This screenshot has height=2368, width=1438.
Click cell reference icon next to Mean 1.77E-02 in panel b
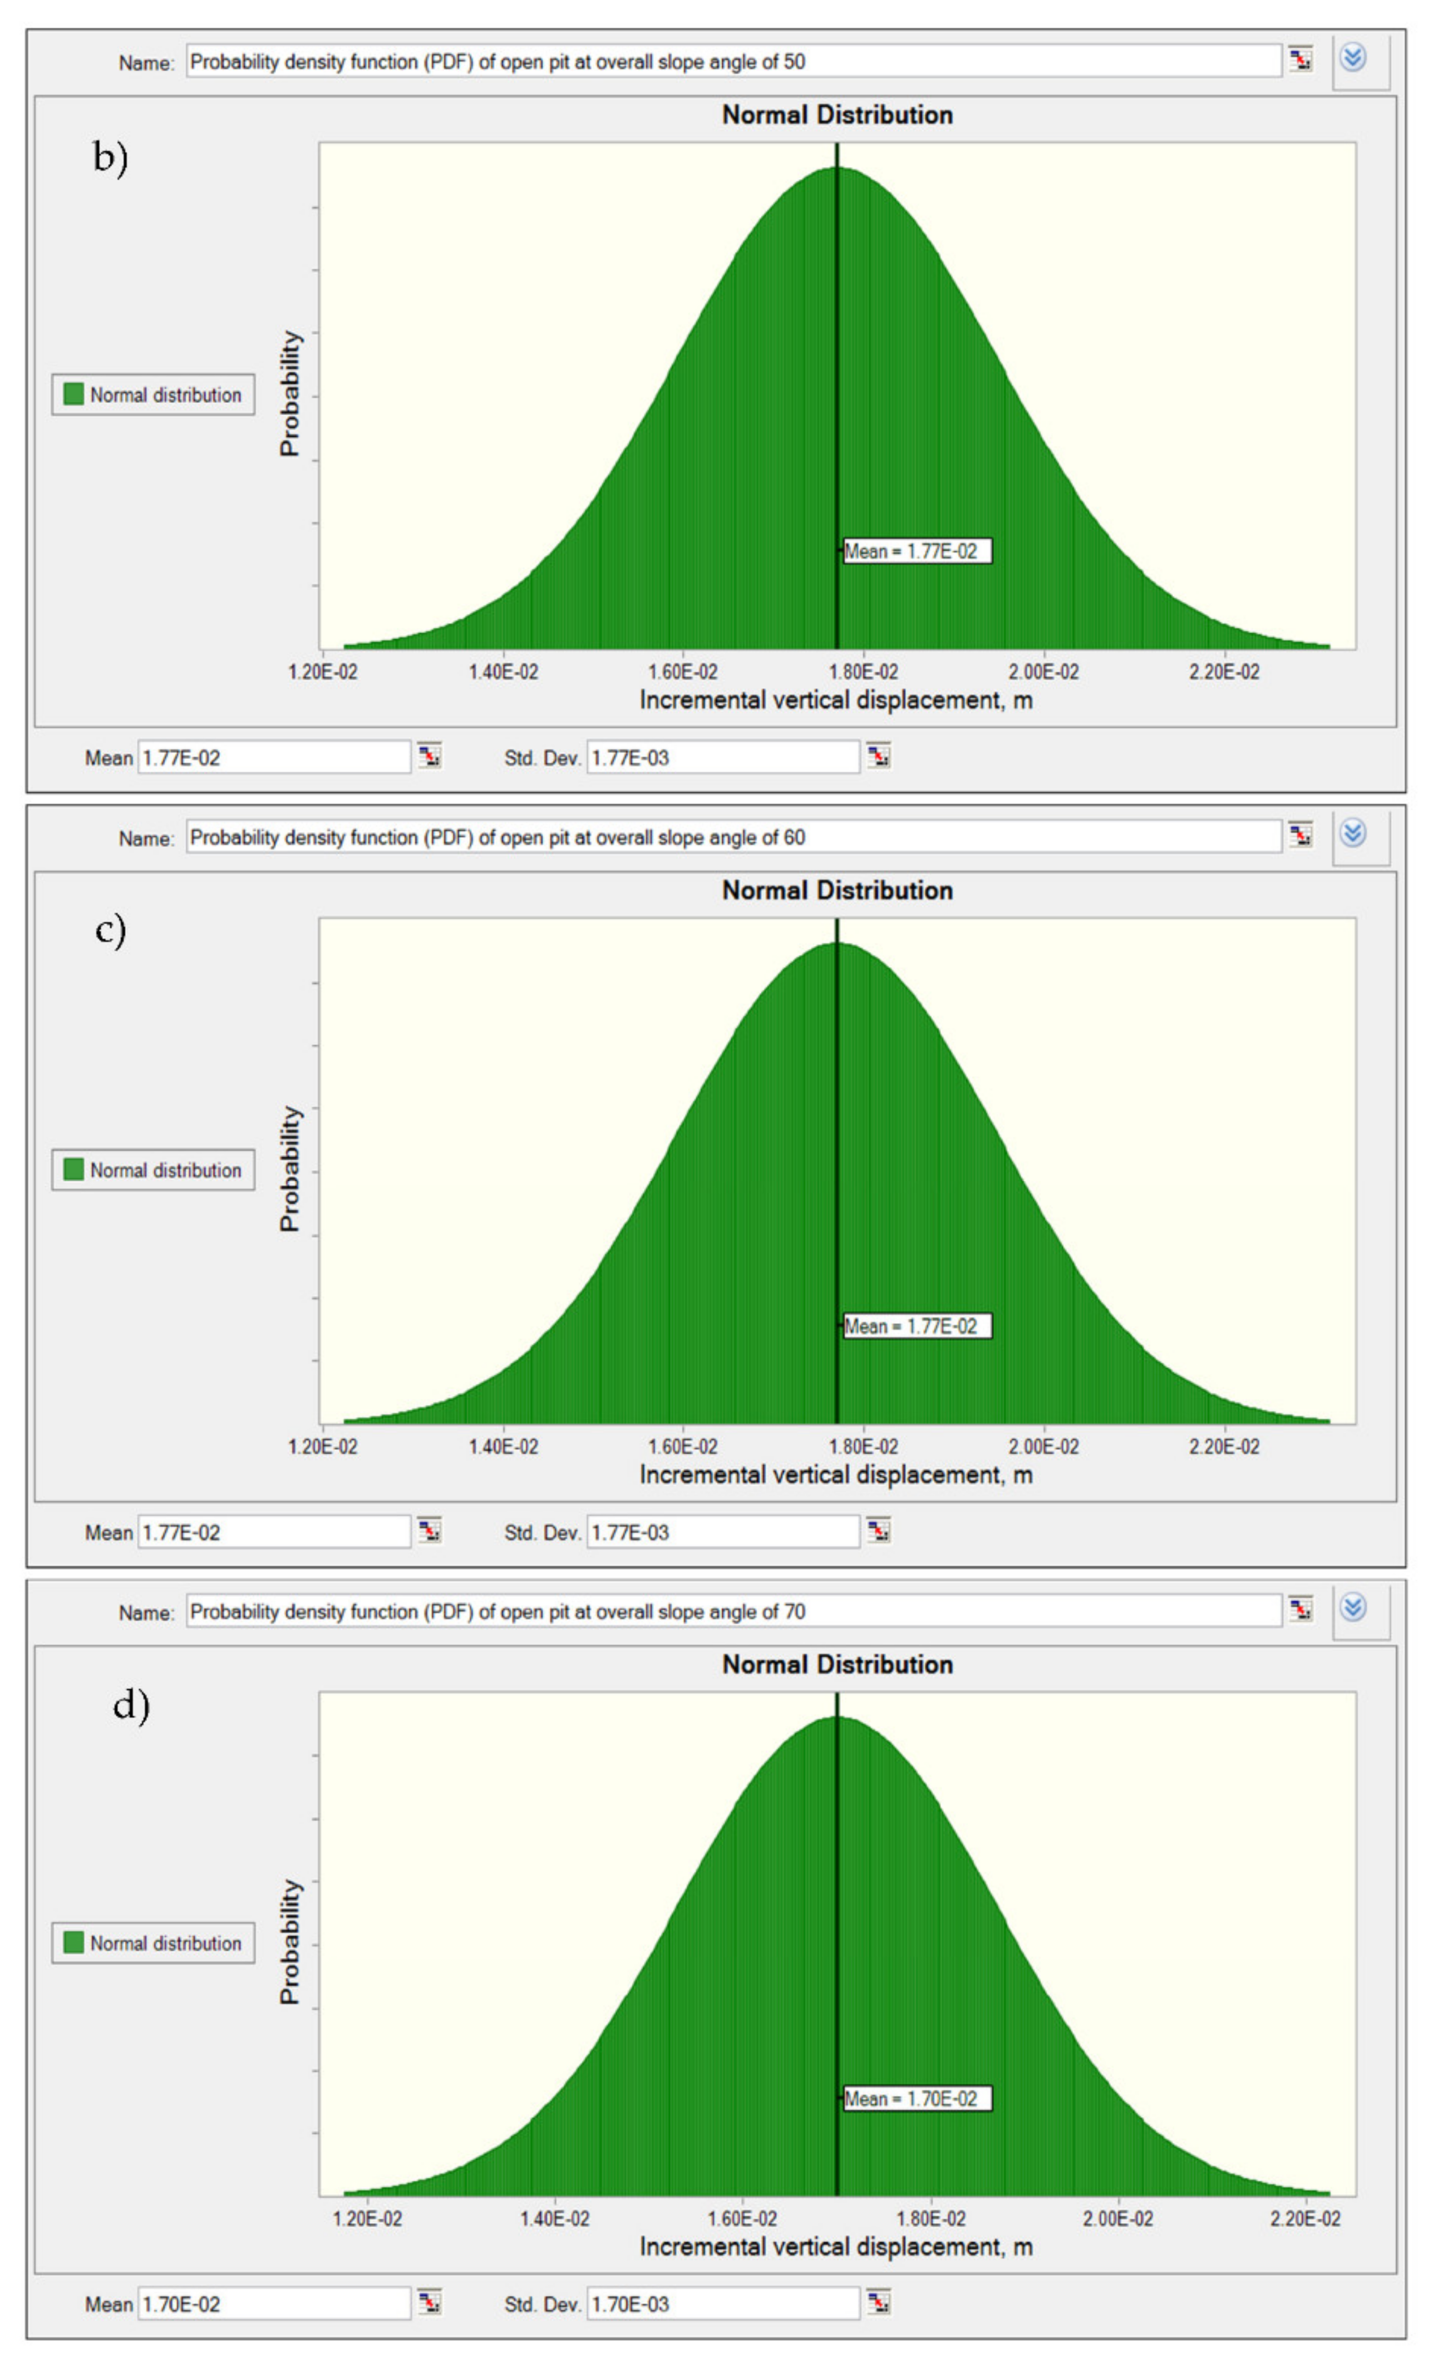point(430,756)
